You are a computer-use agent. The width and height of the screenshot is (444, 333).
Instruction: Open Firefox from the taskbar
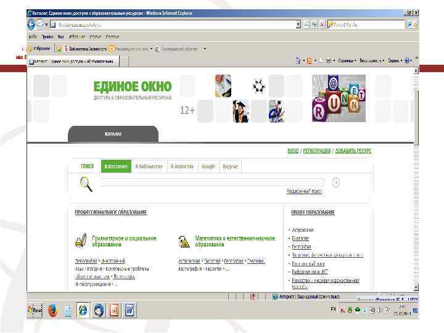point(52,311)
